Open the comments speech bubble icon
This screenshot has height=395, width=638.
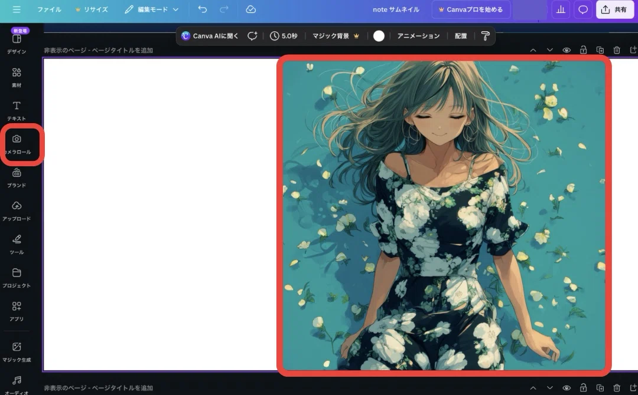point(582,9)
